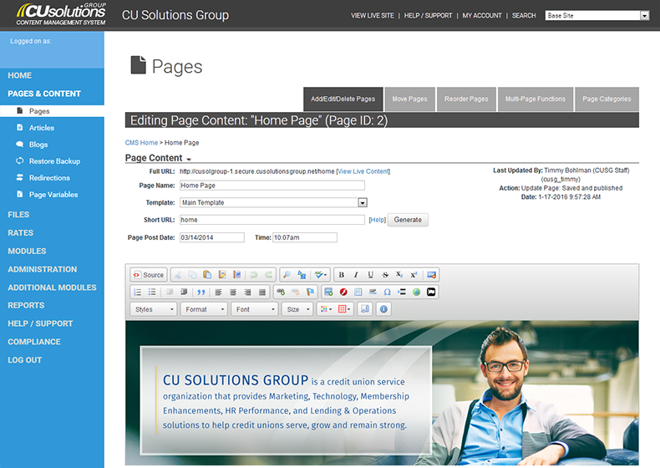
Task: Open the Font dropdown
Action: [255, 309]
